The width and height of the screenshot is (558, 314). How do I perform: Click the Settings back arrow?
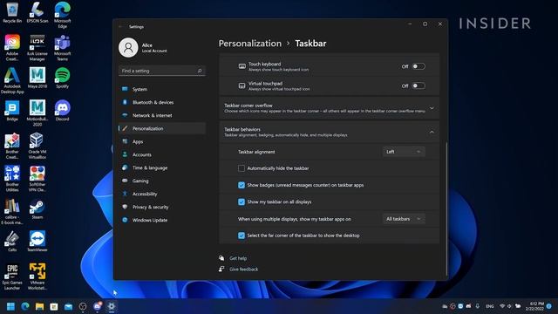[x=120, y=27]
